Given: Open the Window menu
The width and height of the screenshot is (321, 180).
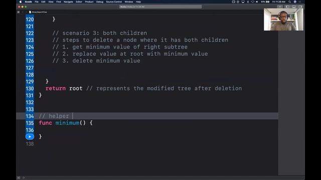Looking at the screenshot, I should coord(129,2).
